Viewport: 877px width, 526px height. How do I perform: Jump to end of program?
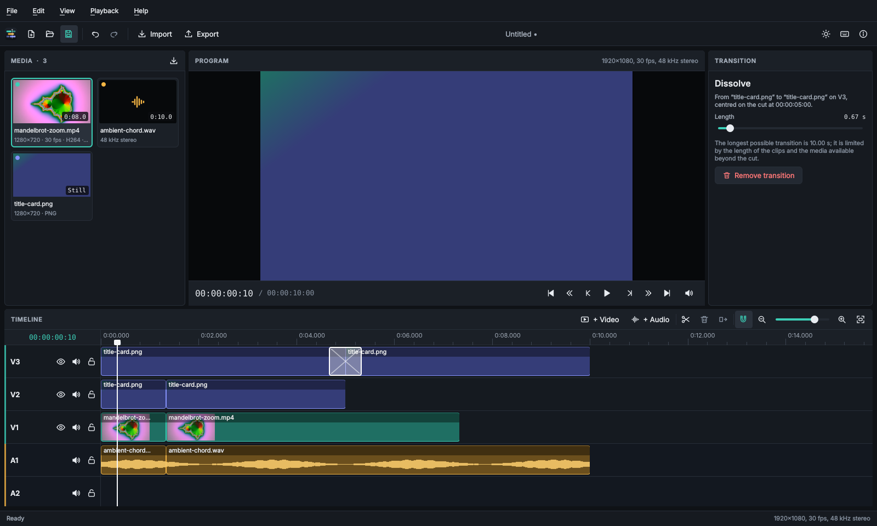click(x=667, y=293)
